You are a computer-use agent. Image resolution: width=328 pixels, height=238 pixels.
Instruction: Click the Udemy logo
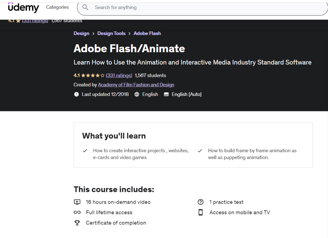(24, 8)
